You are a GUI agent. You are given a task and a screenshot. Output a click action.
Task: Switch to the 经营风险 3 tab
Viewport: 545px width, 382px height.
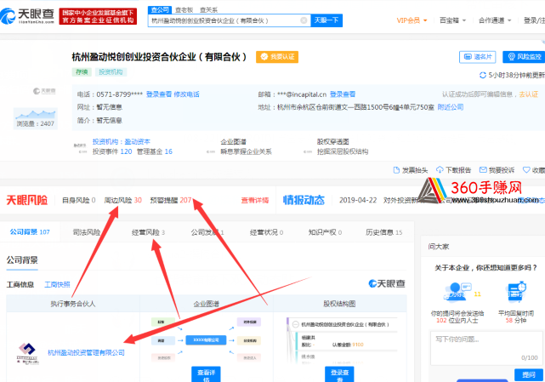click(x=149, y=232)
